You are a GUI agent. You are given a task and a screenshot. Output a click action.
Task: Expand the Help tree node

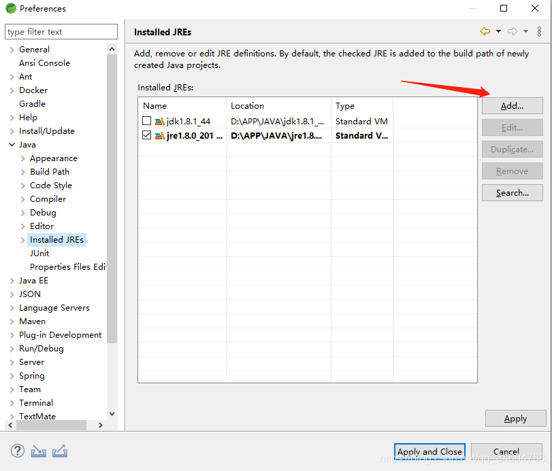12,118
